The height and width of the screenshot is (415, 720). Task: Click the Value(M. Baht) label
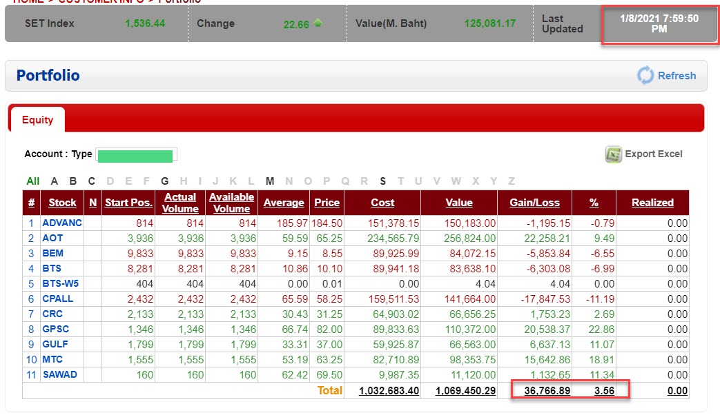tap(391, 23)
